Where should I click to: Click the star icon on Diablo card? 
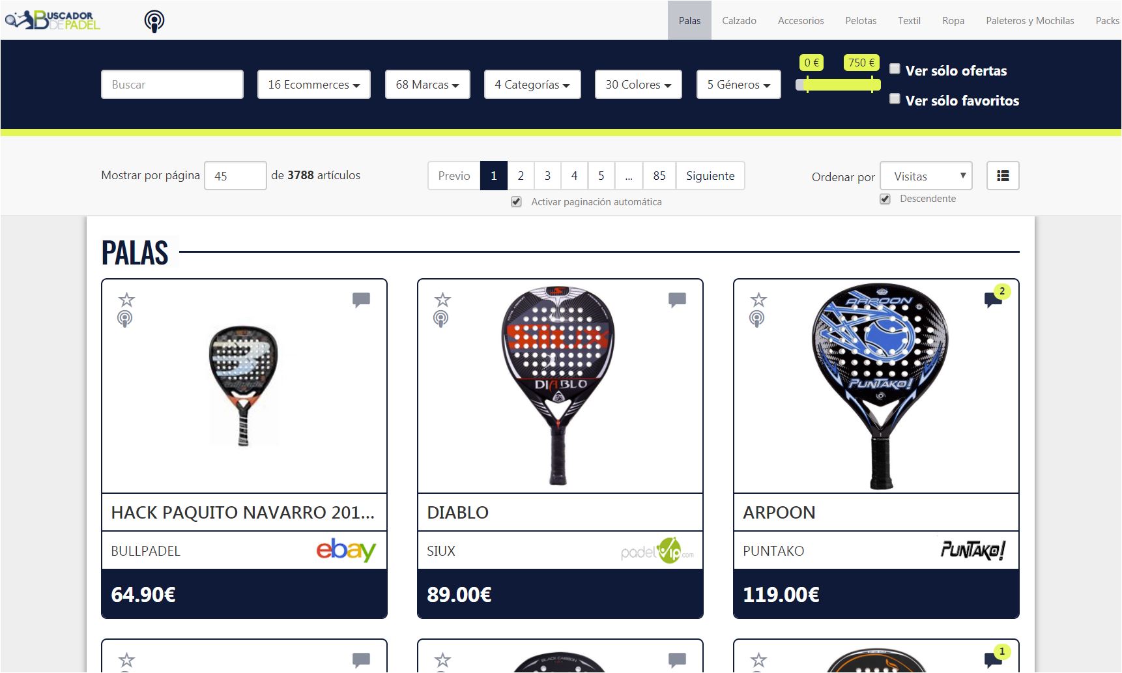pos(442,300)
